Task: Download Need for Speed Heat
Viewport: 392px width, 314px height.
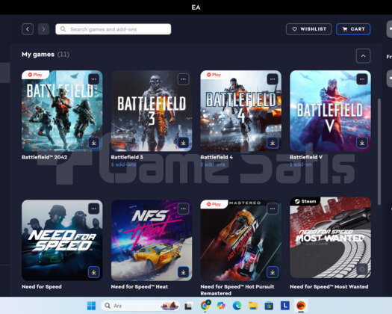Action: [x=183, y=272]
